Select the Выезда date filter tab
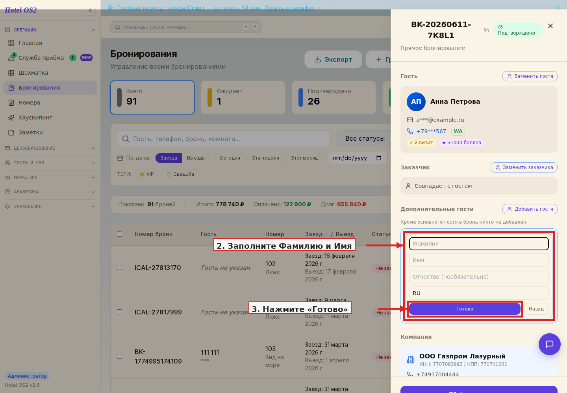The width and height of the screenshot is (567, 393). click(196, 158)
